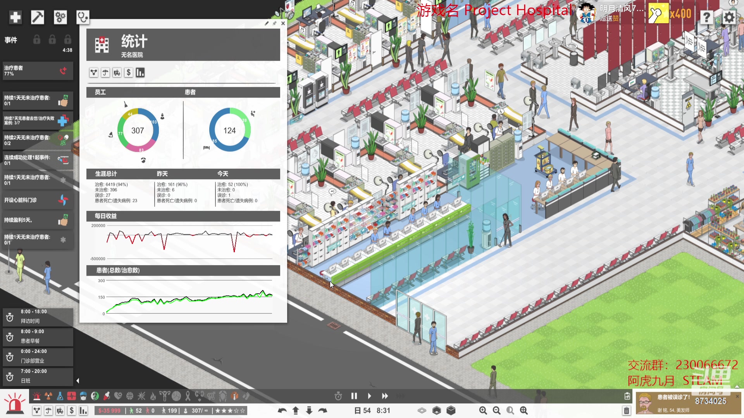The height and width of the screenshot is (418, 744).
Task: Click the stopwatch icon near speed controls
Action: pyautogui.click(x=338, y=396)
